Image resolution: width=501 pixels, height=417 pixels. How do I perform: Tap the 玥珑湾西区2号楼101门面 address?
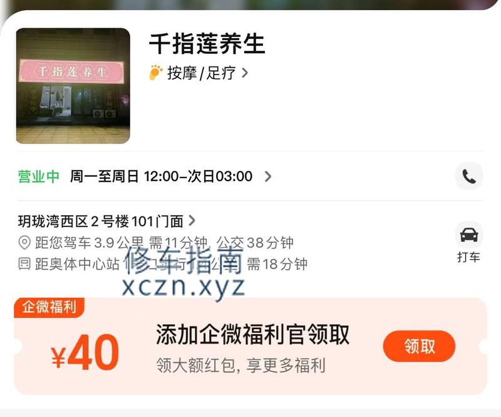coord(101,221)
